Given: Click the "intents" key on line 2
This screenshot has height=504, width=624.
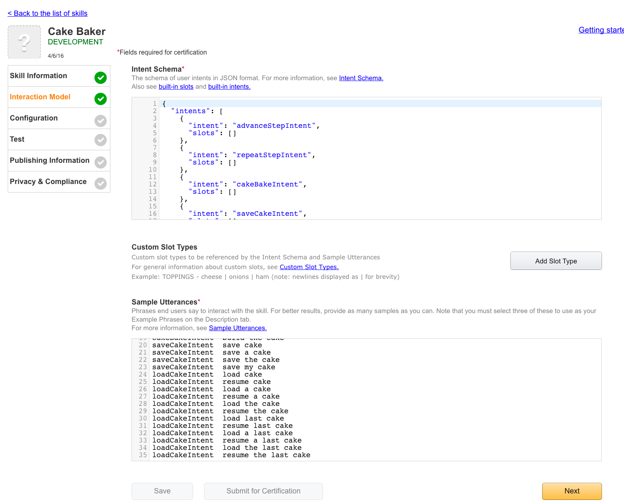Looking at the screenshot, I should tap(191, 111).
